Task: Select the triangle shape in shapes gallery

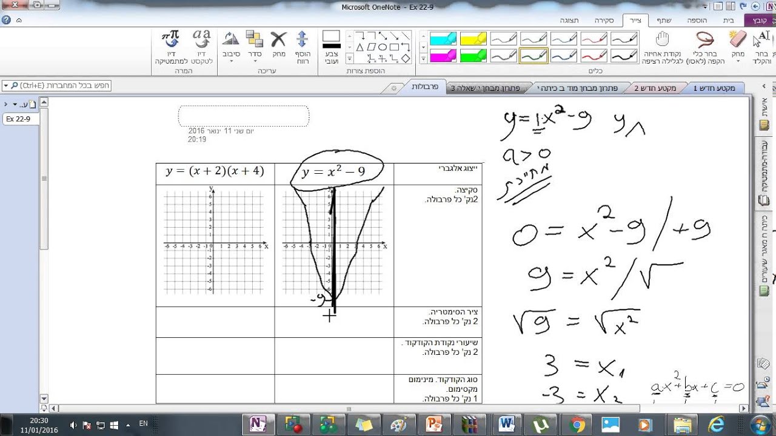Action: click(x=360, y=47)
